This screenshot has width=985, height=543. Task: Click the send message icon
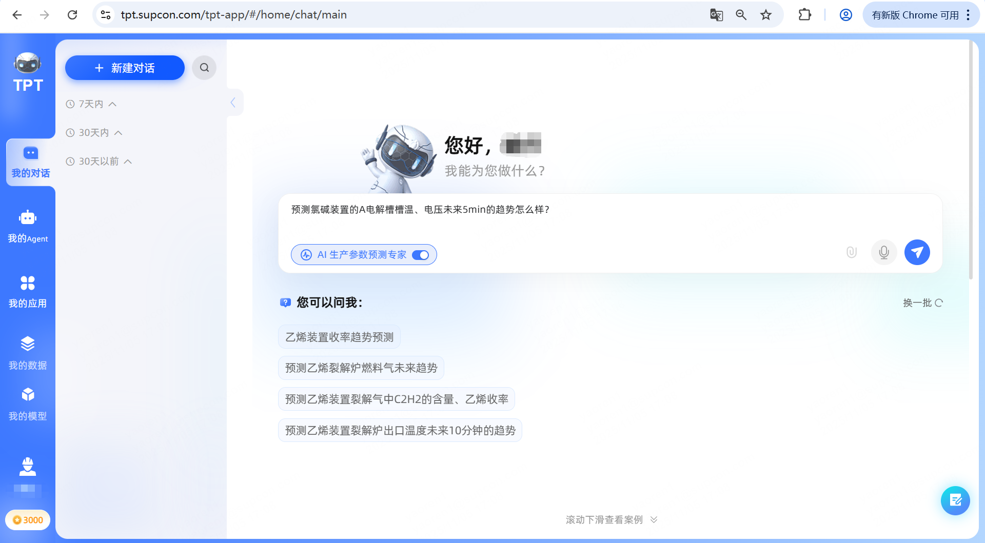[917, 252]
